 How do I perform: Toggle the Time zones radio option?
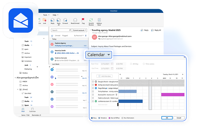(x=144, y=64)
